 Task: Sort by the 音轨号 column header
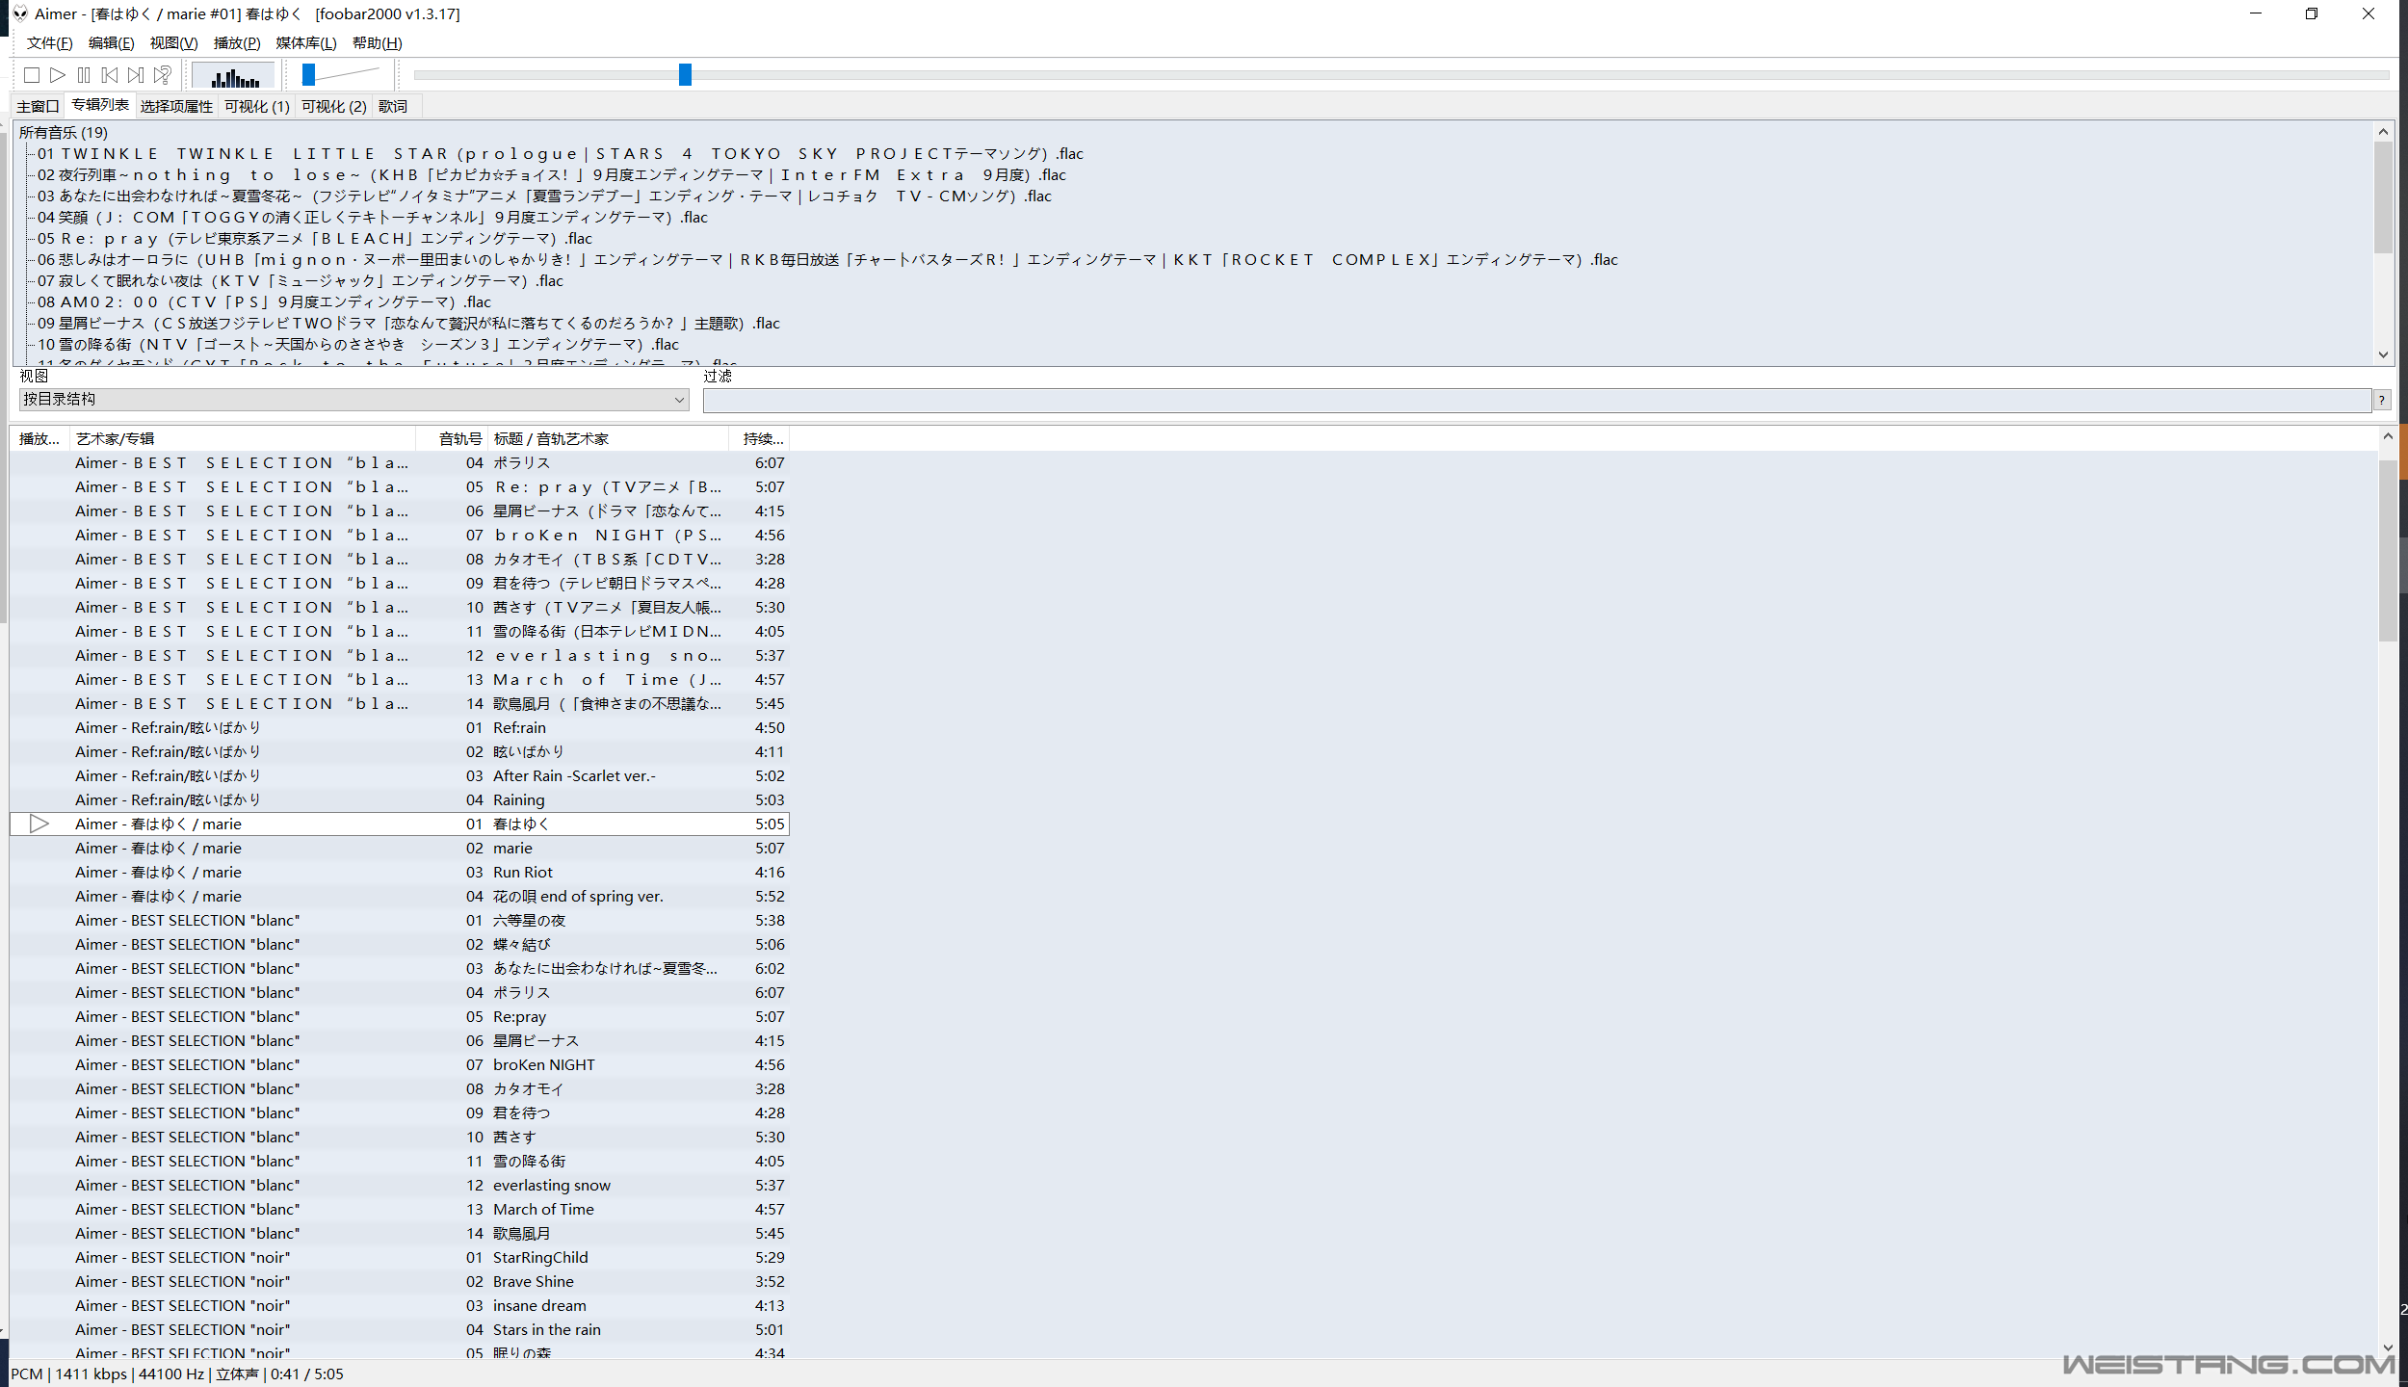pos(459,439)
